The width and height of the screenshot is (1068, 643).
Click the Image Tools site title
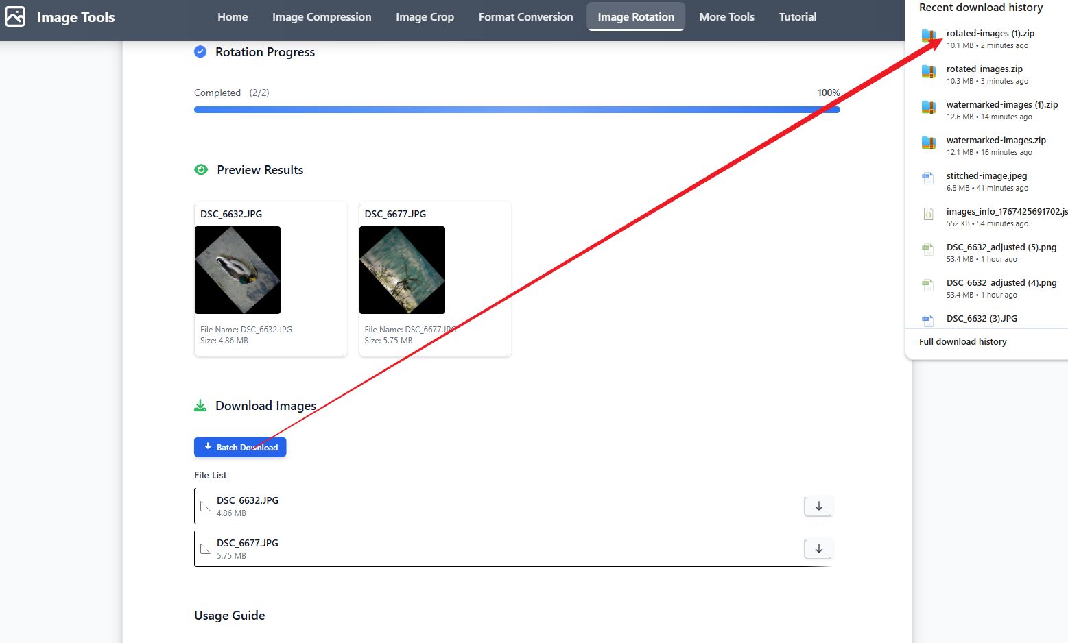click(x=75, y=17)
